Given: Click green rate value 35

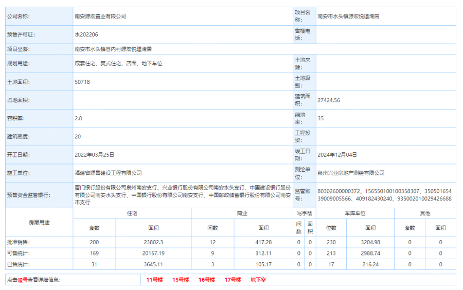Looking at the screenshot, I should click(x=320, y=118).
